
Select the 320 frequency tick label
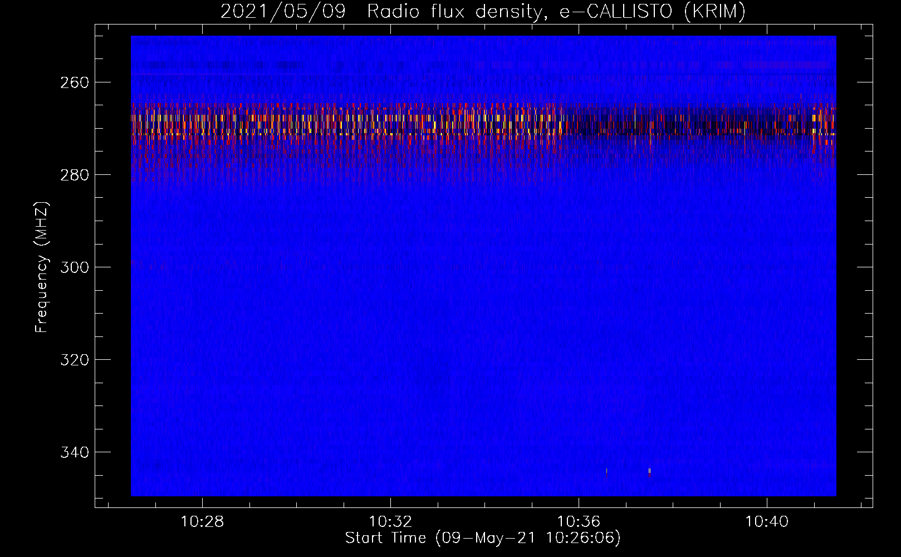click(x=74, y=360)
